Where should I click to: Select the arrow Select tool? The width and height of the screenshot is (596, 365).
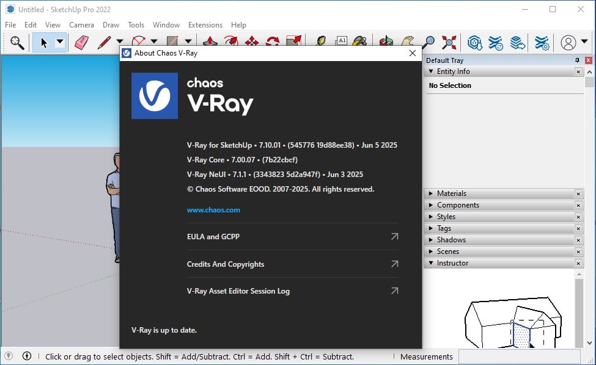pyautogui.click(x=44, y=43)
